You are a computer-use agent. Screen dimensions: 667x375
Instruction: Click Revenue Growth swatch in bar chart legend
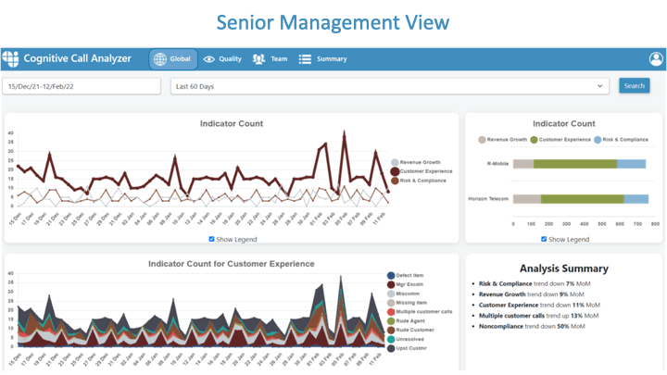click(x=481, y=140)
